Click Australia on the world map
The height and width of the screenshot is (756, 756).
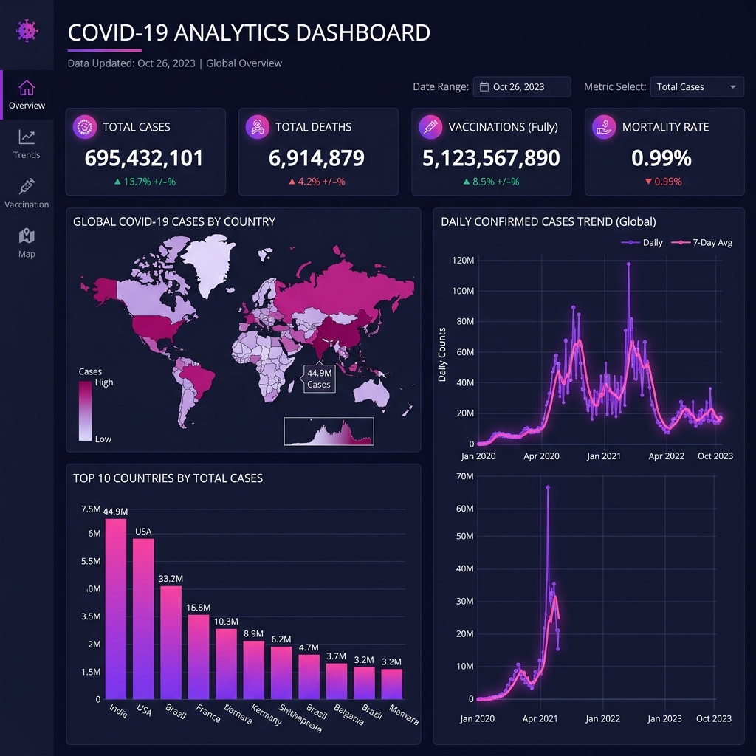pyautogui.click(x=371, y=393)
